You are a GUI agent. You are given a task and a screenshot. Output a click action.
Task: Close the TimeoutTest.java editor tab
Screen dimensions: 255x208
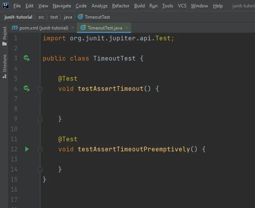[127, 28]
